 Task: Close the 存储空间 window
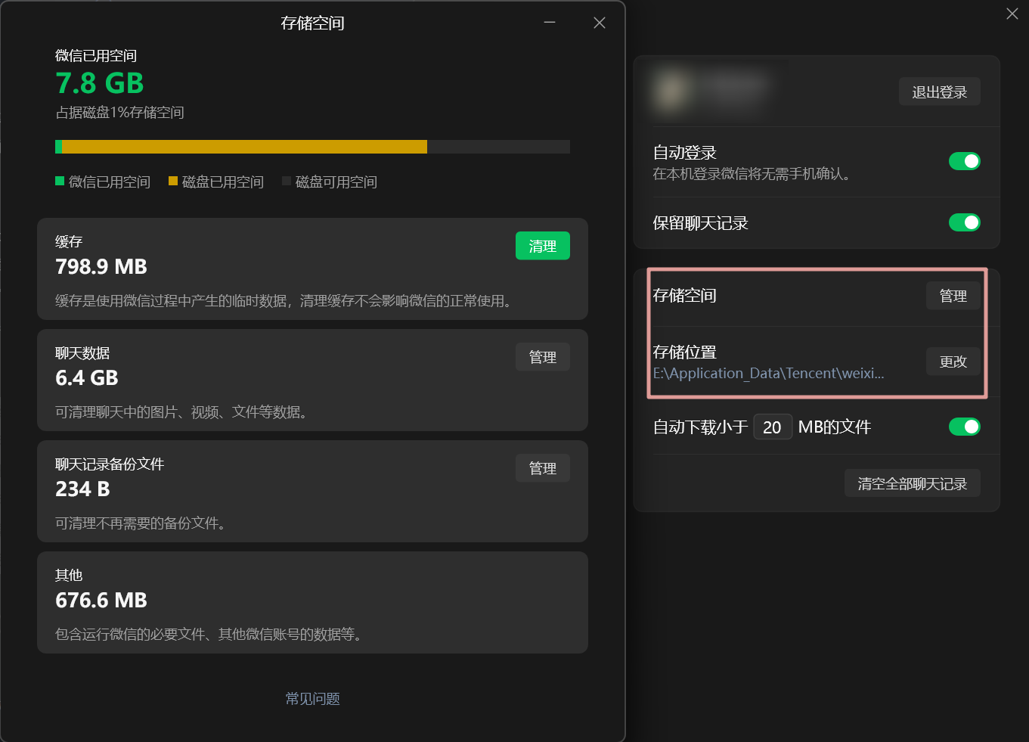pyautogui.click(x=600, y=23)
